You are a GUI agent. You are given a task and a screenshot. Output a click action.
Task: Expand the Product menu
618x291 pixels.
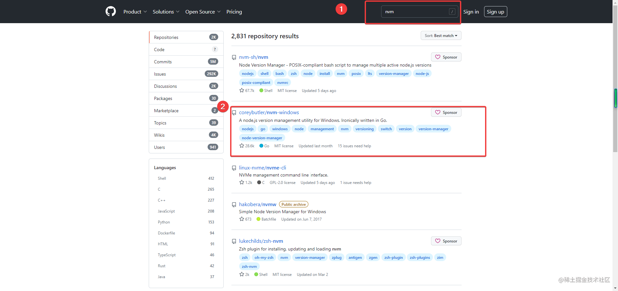pyautogui.click(x=135, y=12)
